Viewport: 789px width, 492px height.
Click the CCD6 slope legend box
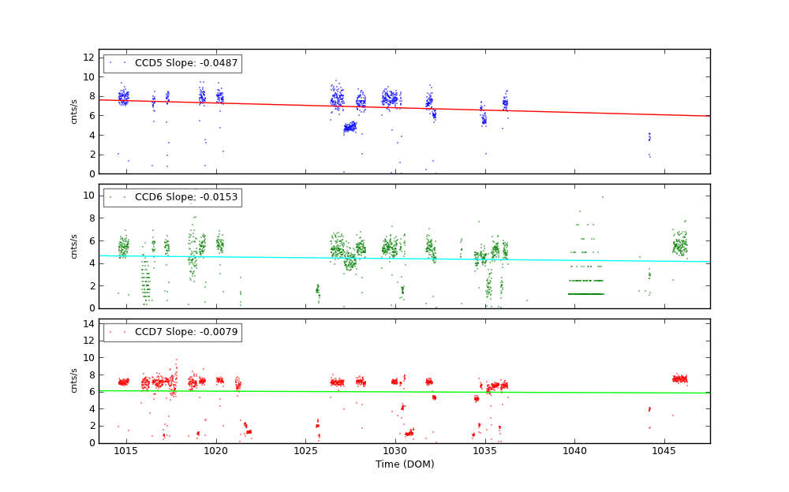(172, 197)
